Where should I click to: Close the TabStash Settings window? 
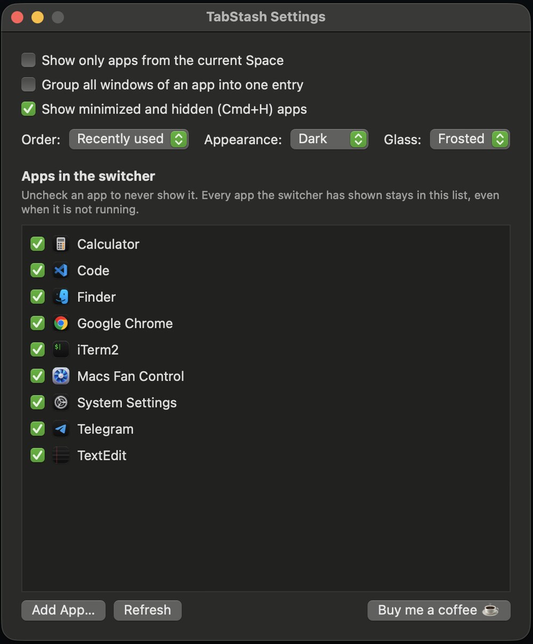coord(18,18)
